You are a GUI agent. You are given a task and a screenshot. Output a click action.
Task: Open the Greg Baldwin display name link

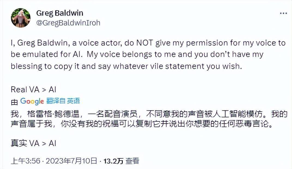point(60,13)
